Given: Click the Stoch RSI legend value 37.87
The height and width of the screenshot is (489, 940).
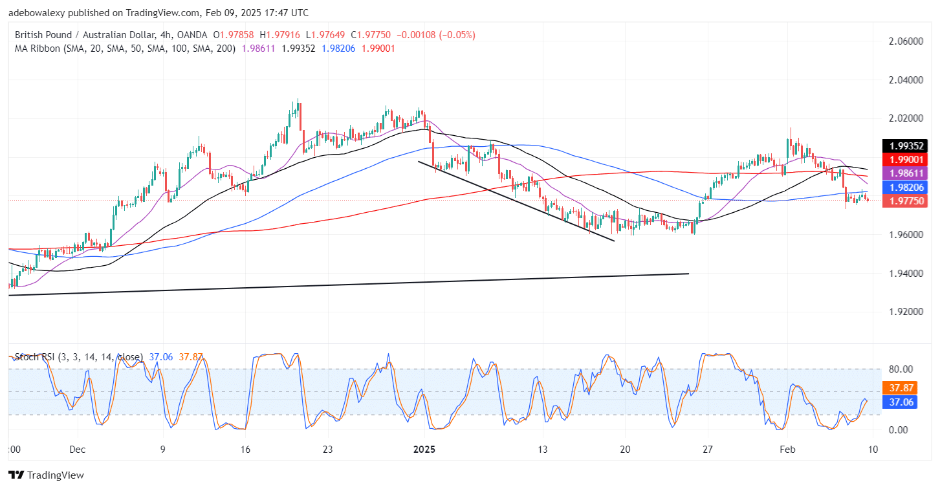Looking at the screenshot, I should [190, 356].
